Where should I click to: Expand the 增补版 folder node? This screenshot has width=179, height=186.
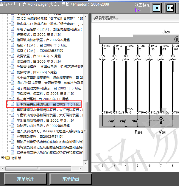click(x=2, y=157)
